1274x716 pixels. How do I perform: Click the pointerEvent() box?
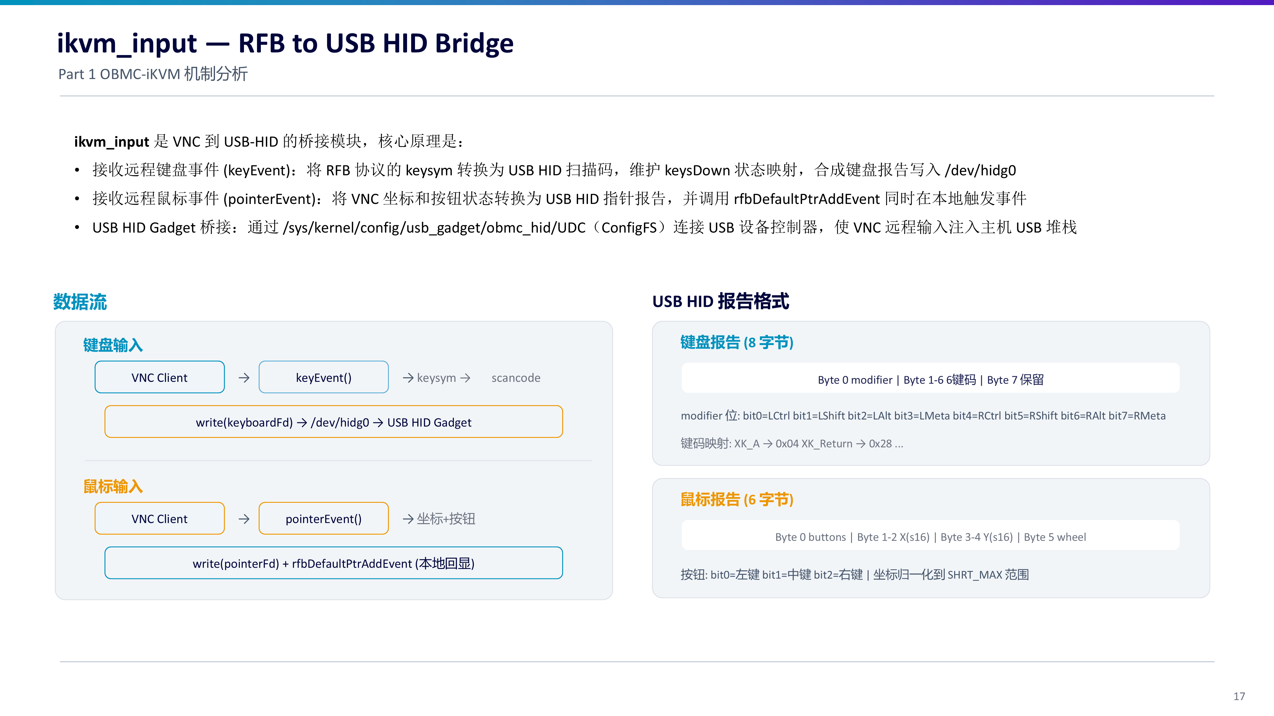[324, 518]
